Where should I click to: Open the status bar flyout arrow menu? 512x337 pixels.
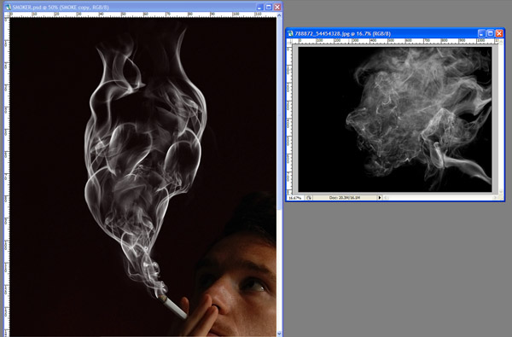(x=380, y=198)
